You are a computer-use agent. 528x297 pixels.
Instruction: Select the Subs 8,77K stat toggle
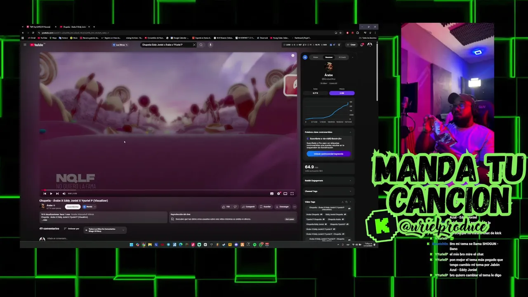tap(316, 93)
